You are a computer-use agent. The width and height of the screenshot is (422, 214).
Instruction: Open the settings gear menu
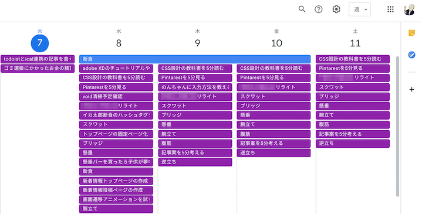tap(336, 9)
